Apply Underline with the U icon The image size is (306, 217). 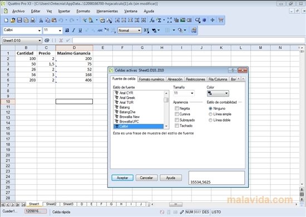(x=80, y=30)
